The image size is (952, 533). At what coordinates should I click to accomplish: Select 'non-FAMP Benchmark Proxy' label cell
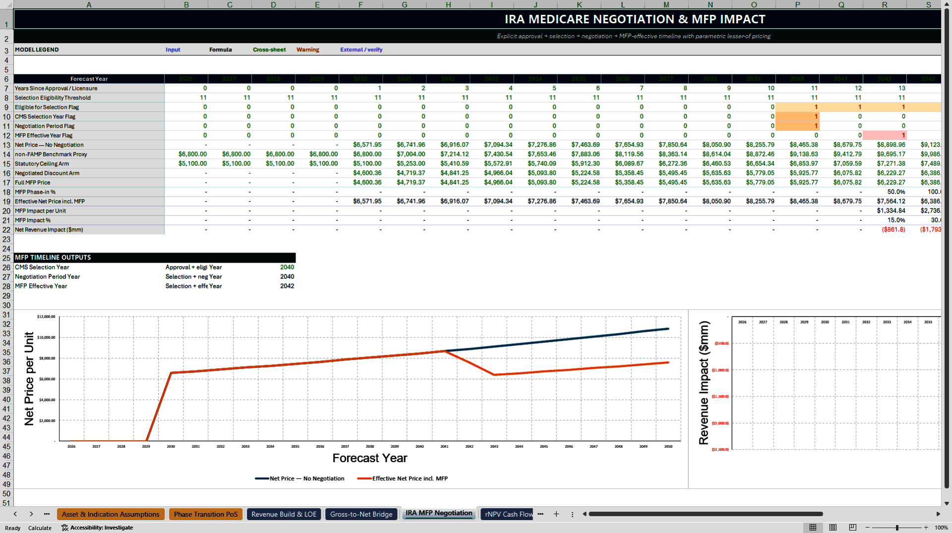pos(89,155)
